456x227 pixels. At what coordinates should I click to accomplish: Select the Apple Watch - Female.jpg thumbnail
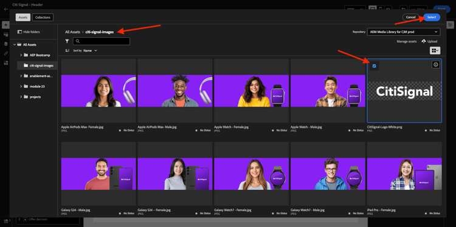(251, 91)
